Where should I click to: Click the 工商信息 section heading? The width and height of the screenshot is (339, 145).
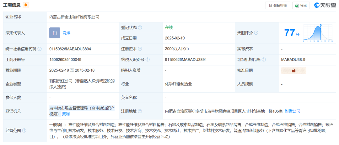[12, 5]
